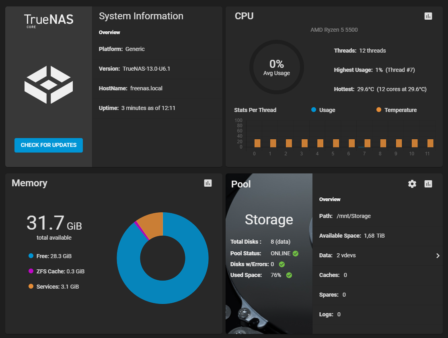Click the TrueNAS CORE logo
448x338 pixels.
(49, 21)
